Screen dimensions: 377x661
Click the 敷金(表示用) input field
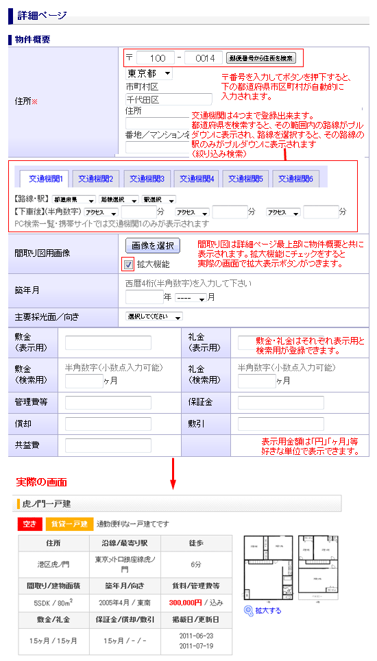click(x=108, y=342)
